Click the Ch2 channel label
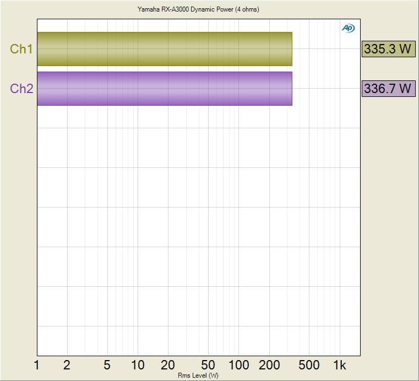 tap(21, 88)
